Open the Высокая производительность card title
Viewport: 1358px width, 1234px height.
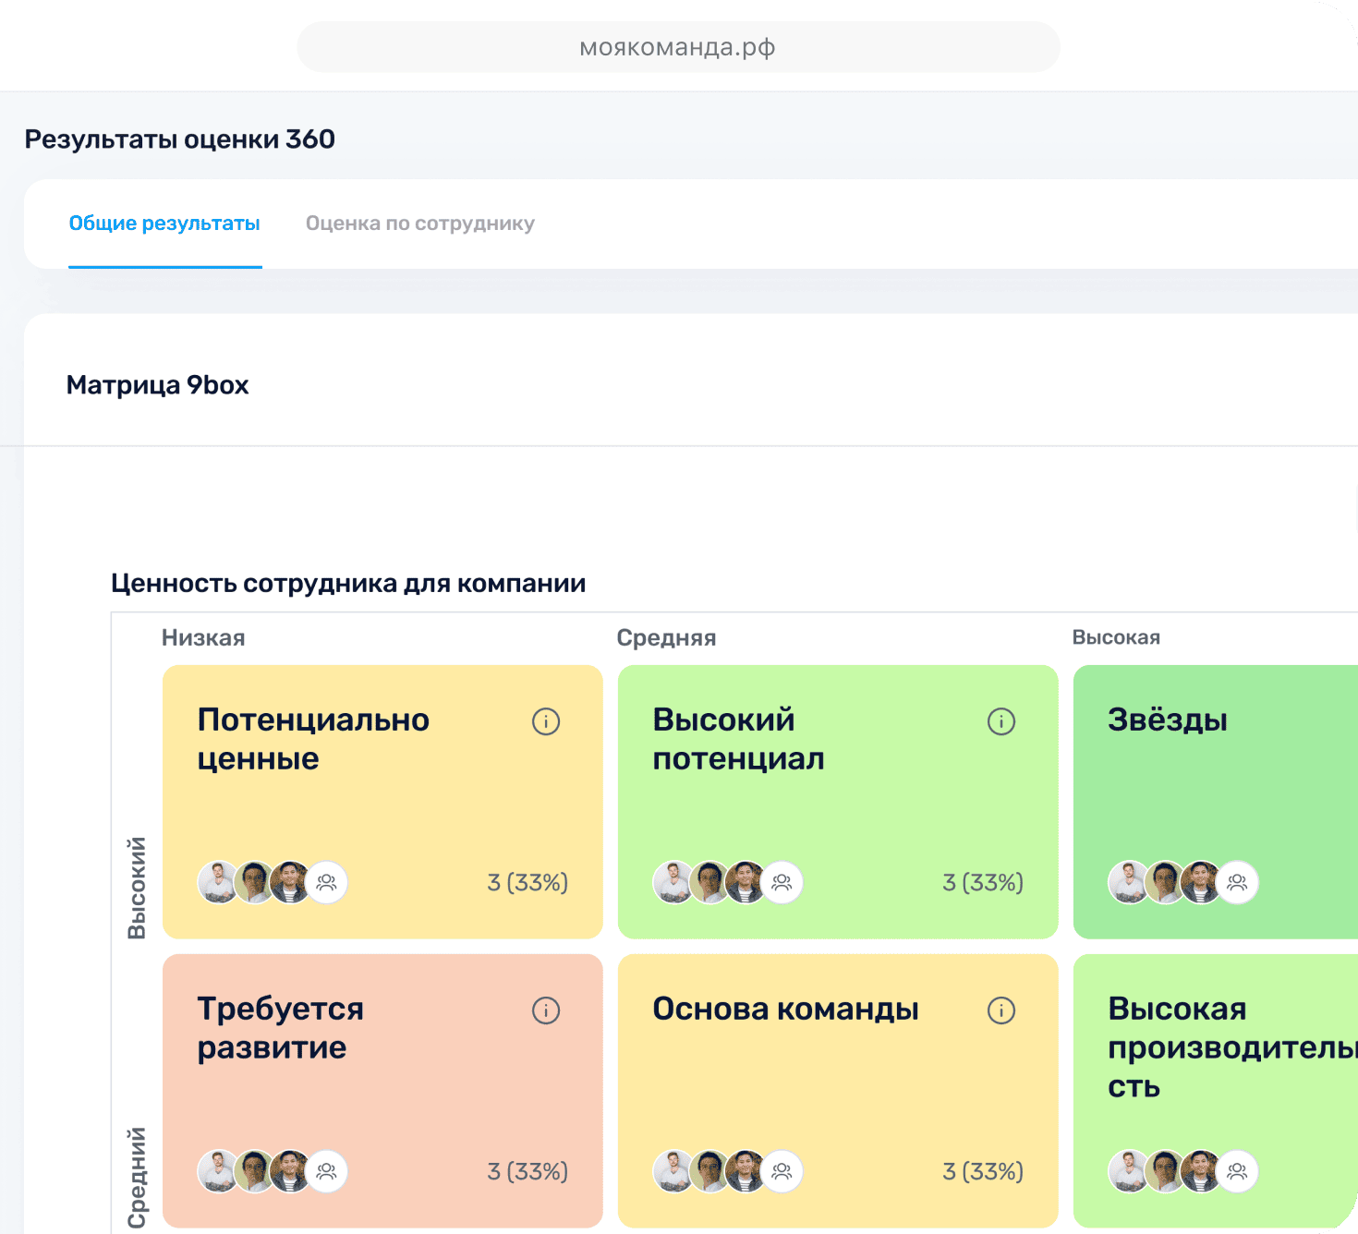point(1232,1047)
